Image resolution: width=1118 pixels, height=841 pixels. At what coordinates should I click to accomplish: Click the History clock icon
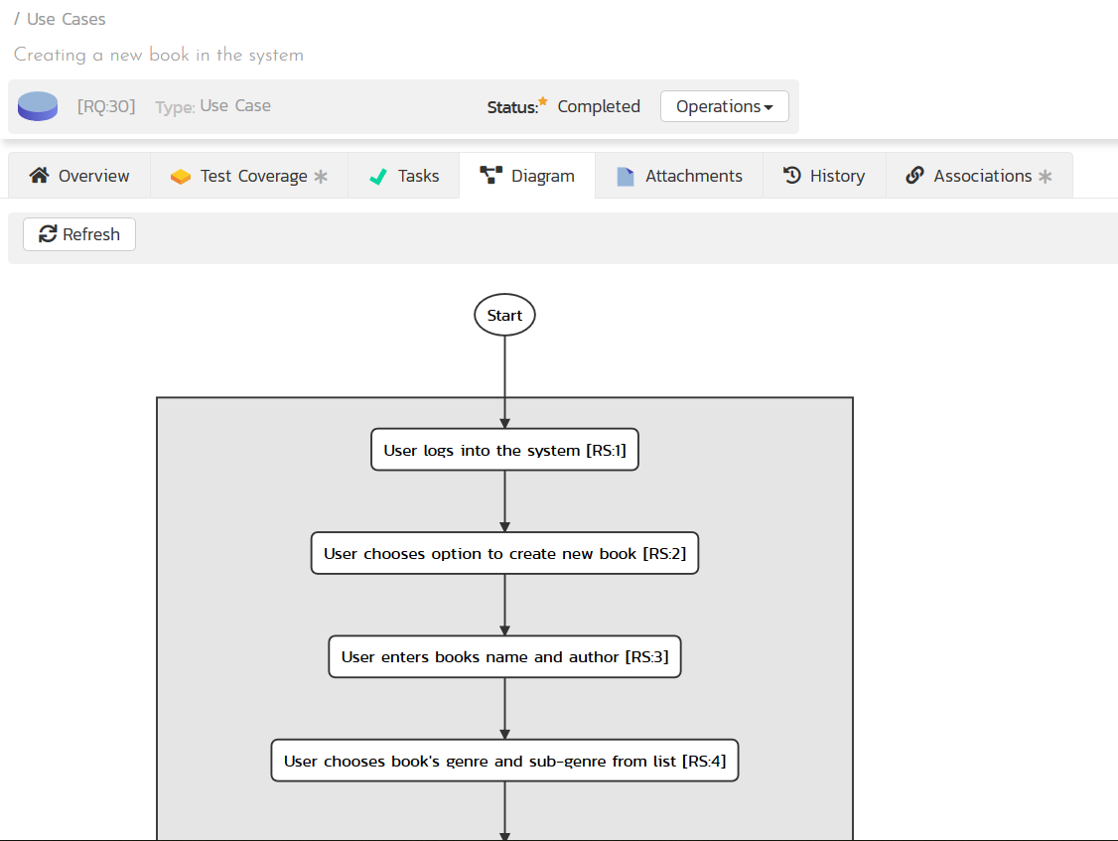tap(791, 176)
